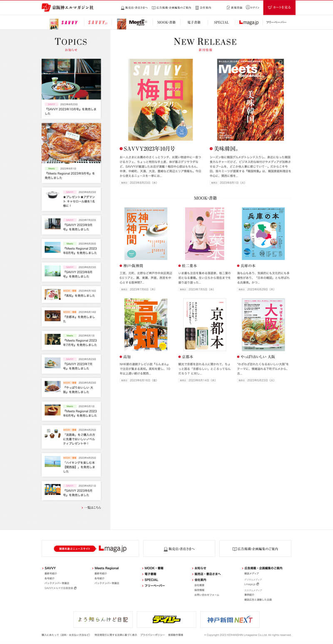This screenshot has height=644, width=333.
Task: Select the MOOK・書籍 menu item
Action: [x=166, y=22]
